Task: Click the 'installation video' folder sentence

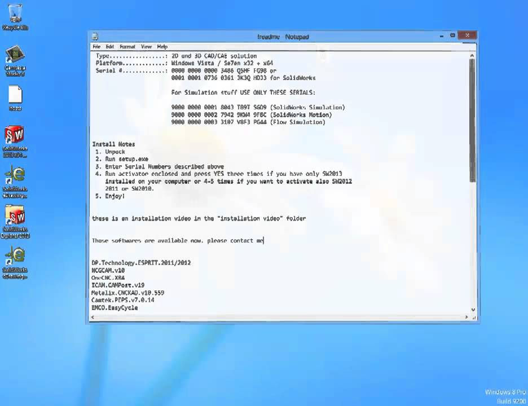Action: point(199,218)
